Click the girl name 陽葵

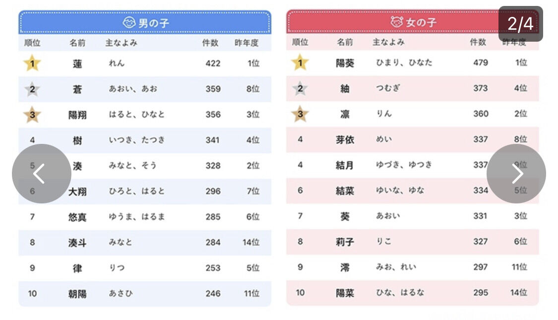(x=344, y=63)
